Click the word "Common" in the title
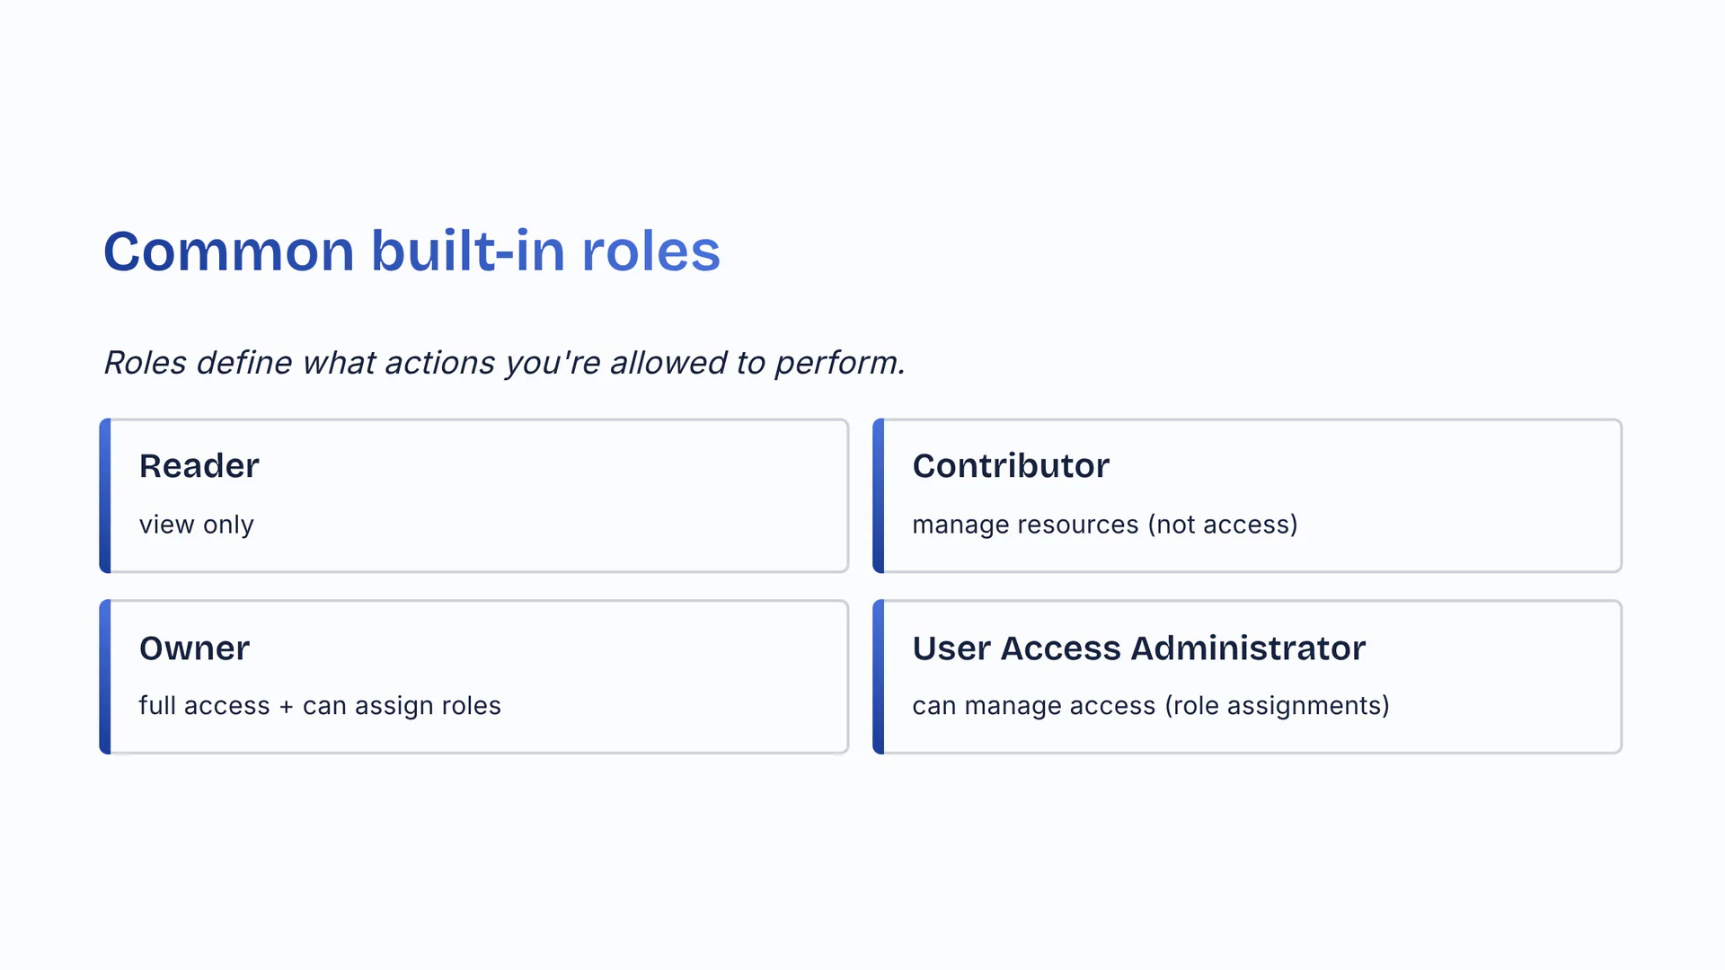Viewport: 1725px width, 970px height. [229, 251]
